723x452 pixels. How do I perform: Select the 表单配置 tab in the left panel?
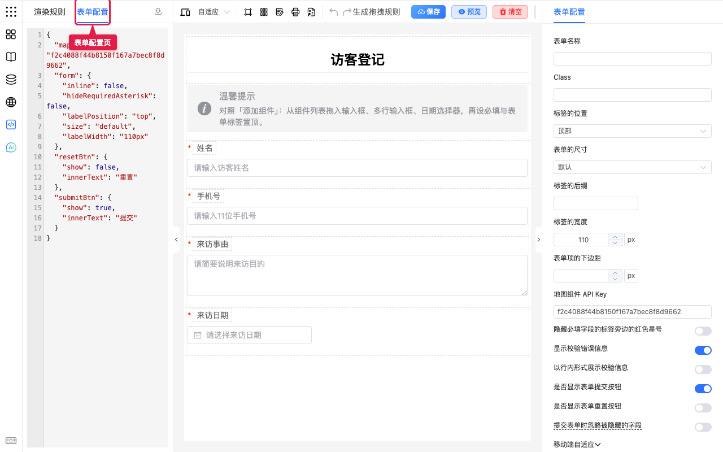(x=93, y=12)
